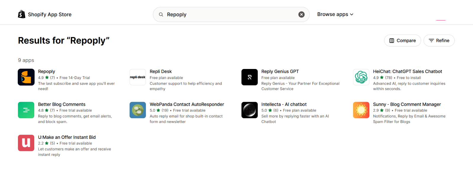Click 'Free to install' text under HeiChat
473x185 pixels.
409,78
